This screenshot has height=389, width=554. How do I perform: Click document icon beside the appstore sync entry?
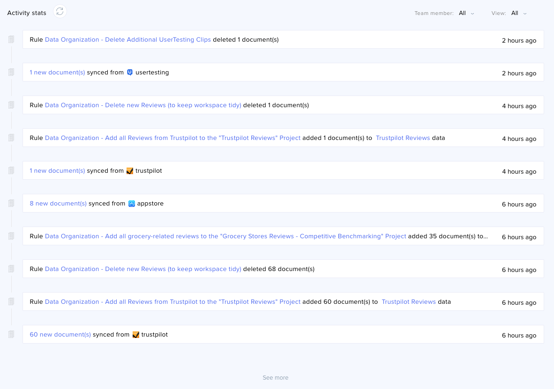(x=11, y=203)
